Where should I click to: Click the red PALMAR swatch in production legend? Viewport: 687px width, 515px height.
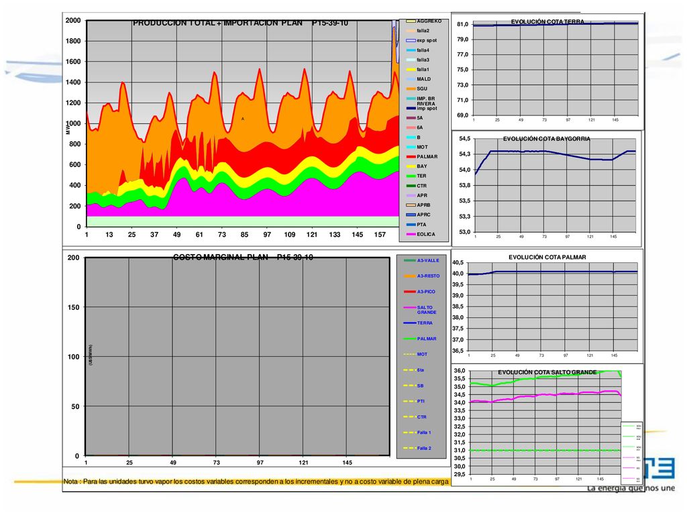[x=411, y=157]
